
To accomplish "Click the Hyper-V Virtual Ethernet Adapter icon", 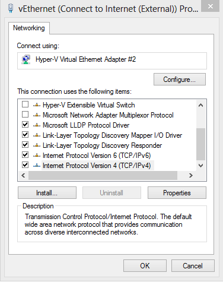I will [x=26, y=59].
